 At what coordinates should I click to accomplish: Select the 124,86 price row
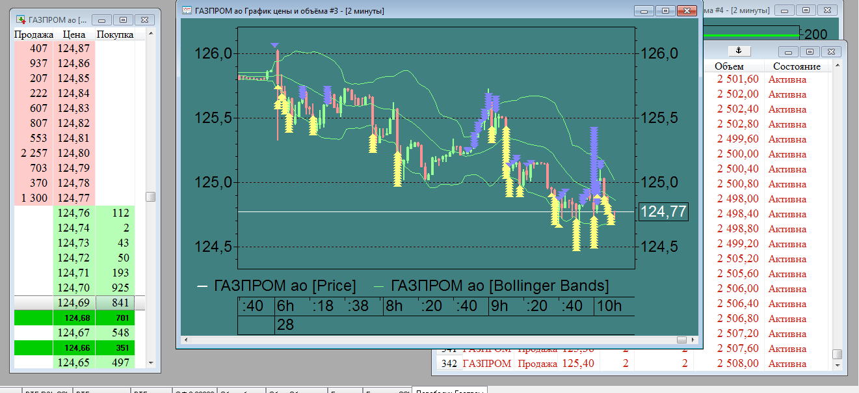74,63
